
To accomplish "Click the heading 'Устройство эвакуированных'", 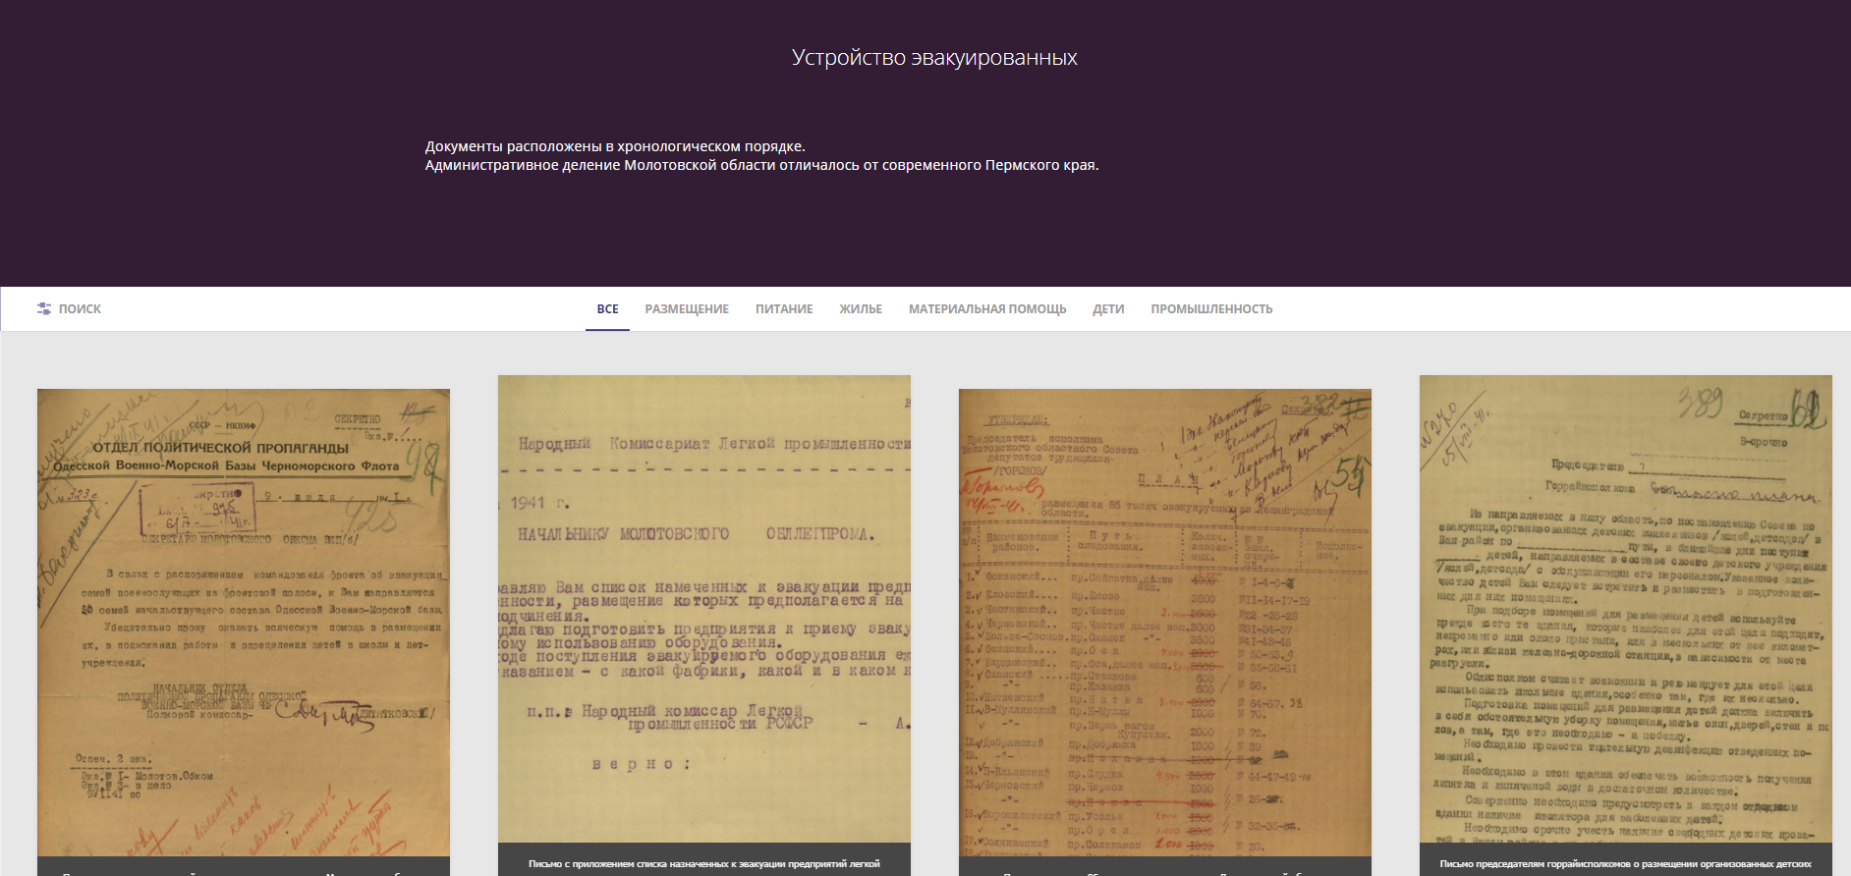I will [x=934, y=58].
